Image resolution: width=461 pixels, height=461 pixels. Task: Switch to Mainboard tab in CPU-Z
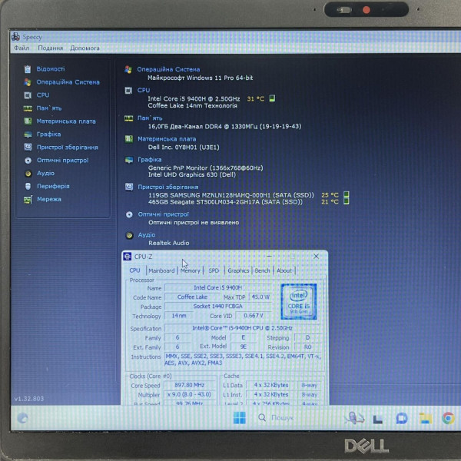point(161,270)
